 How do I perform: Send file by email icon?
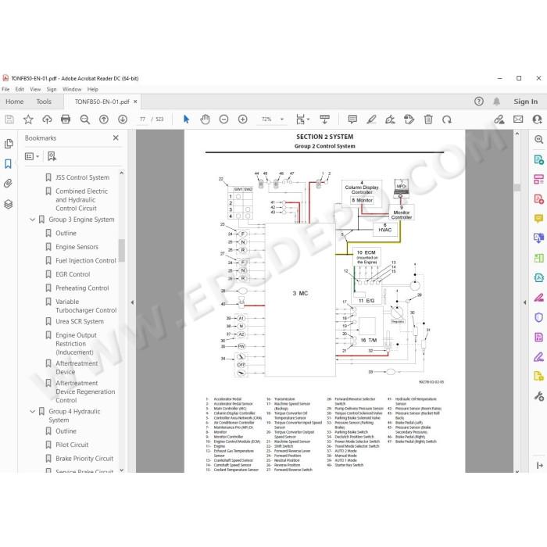[x=518, y=120]
